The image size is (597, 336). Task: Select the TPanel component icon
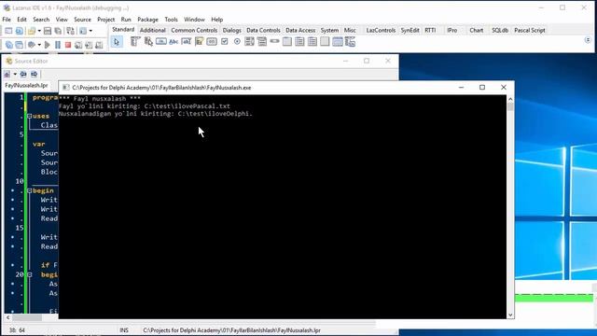coord(325,41)
